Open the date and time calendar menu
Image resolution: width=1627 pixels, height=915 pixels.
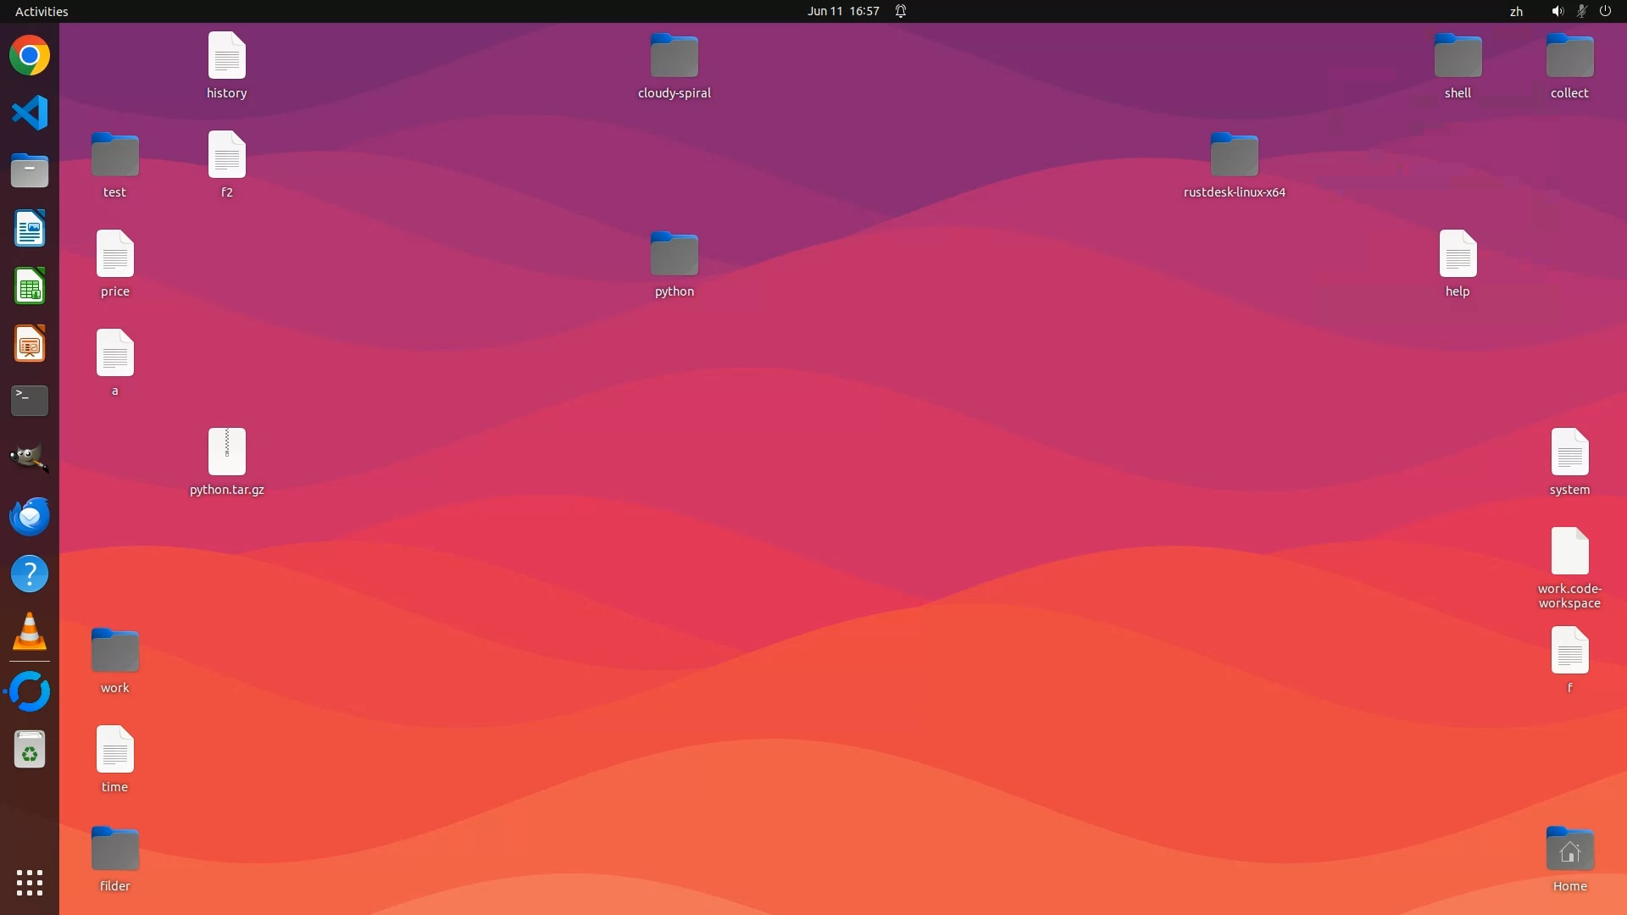click(x=842, y=11)
